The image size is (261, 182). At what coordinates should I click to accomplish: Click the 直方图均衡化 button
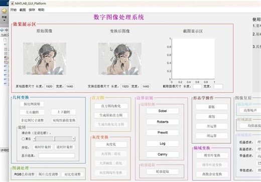pos(111,106)
